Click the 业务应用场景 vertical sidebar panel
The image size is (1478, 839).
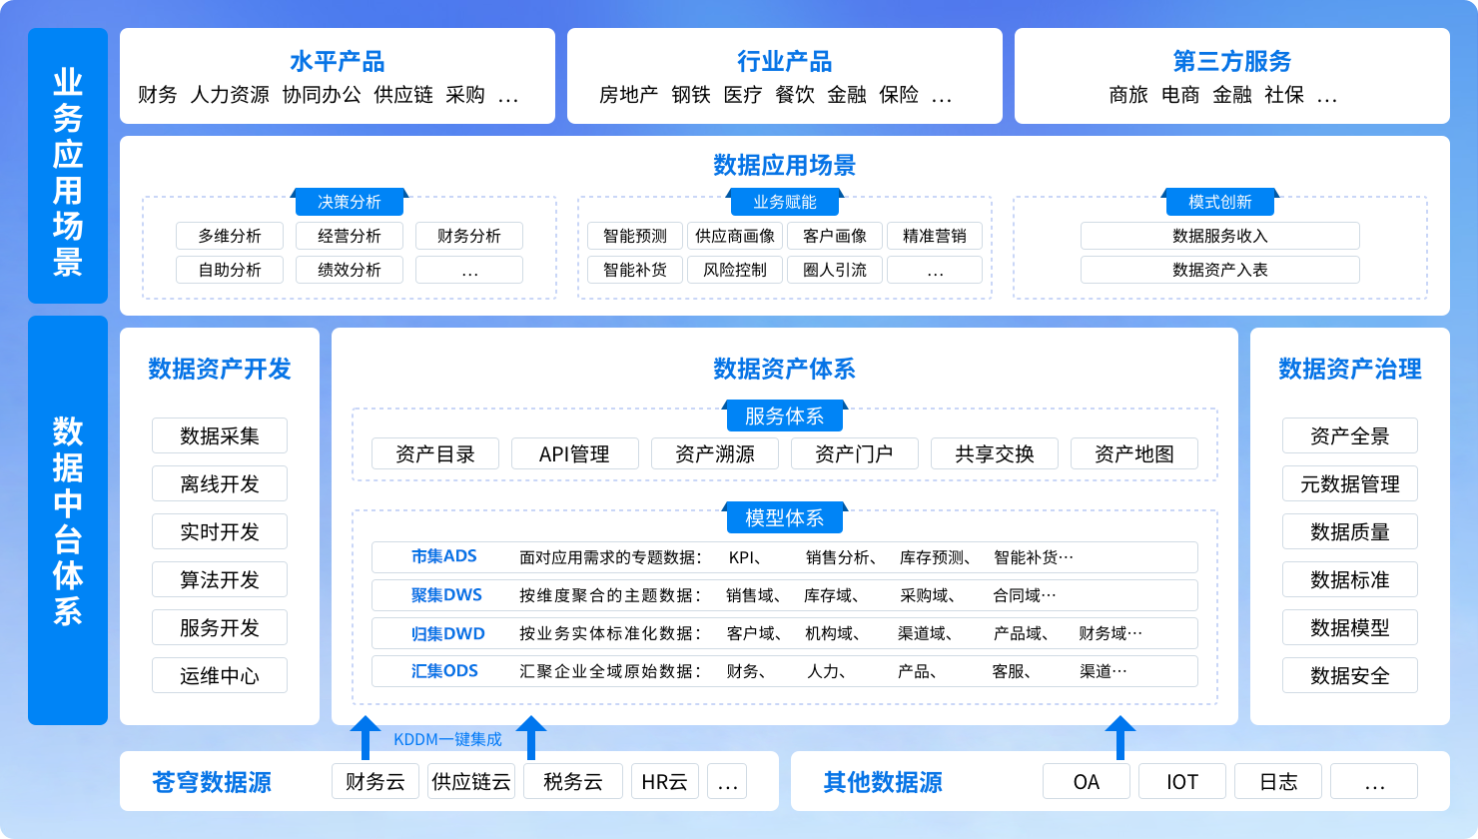tap(68, 166)
